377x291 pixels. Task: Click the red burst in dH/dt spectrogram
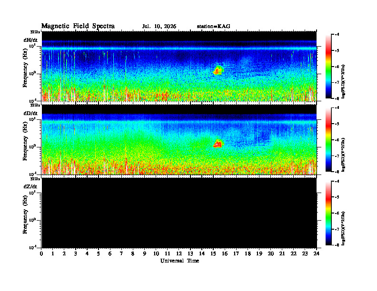[218, 70]
